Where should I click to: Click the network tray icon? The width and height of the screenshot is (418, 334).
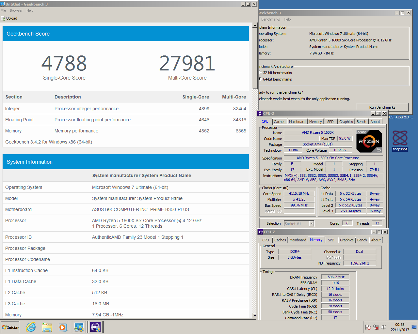(376, 327)
